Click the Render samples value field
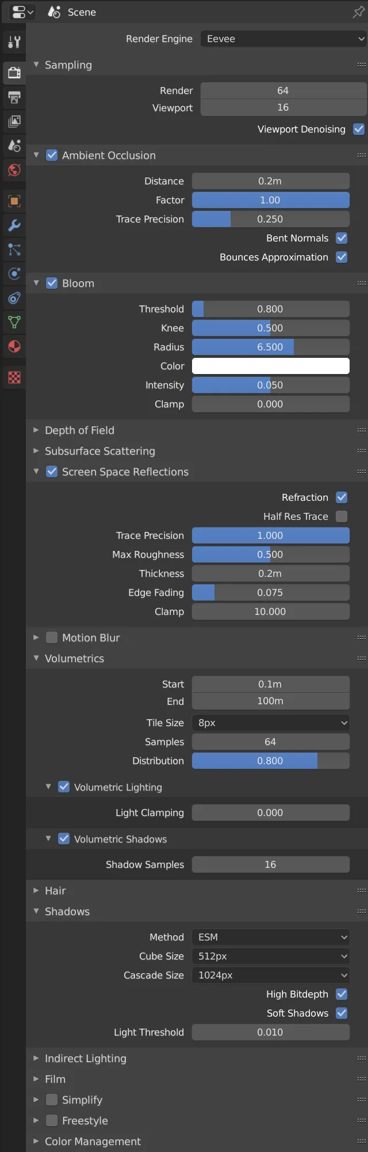Screen dimensions: 368x1152 tap(283, 90)
